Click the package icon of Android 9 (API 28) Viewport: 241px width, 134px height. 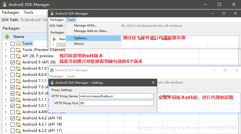18,62
